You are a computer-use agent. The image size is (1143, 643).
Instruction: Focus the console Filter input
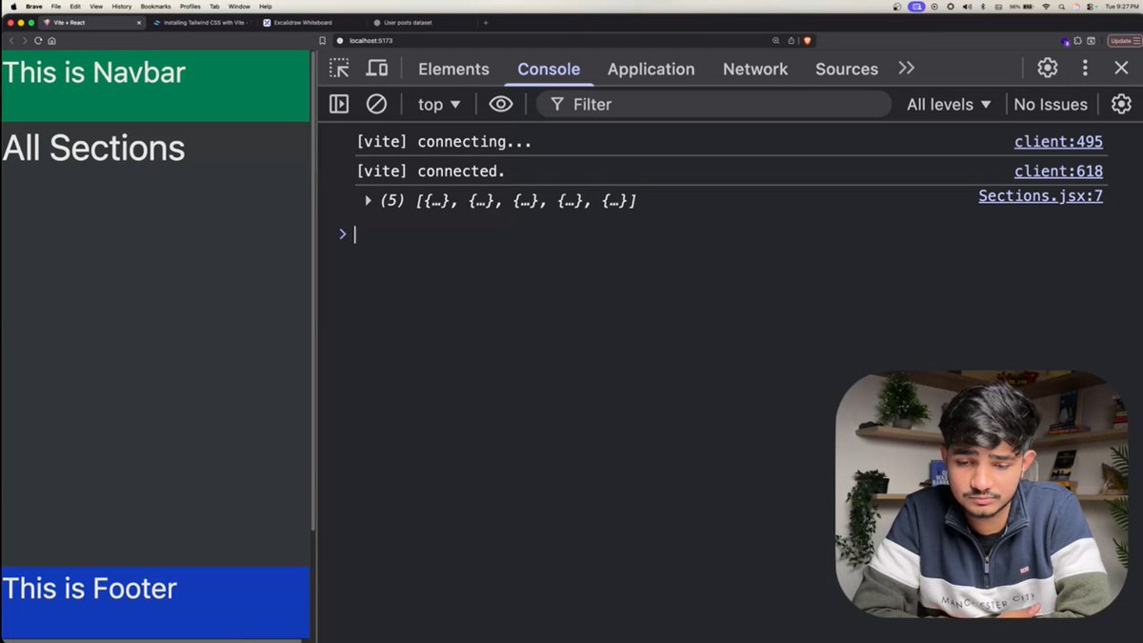[714, 104]
